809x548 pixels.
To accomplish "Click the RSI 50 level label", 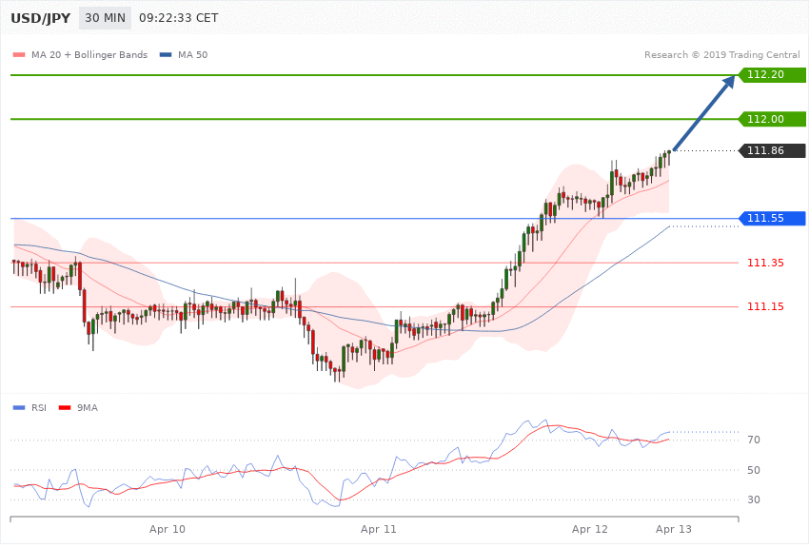I will (754, 470).
